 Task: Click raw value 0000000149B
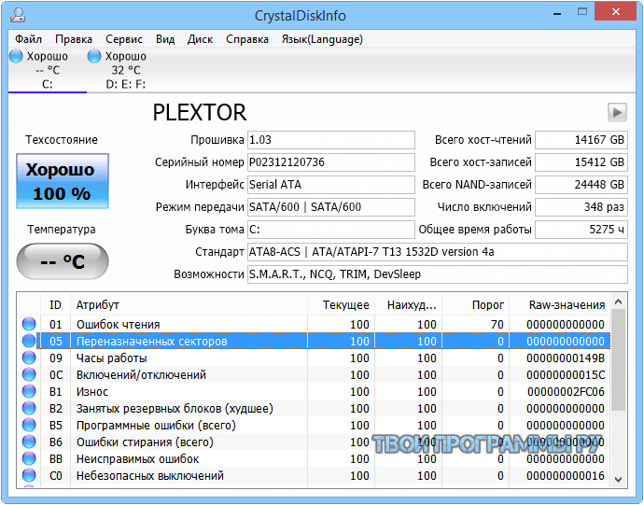pos(566,358)
